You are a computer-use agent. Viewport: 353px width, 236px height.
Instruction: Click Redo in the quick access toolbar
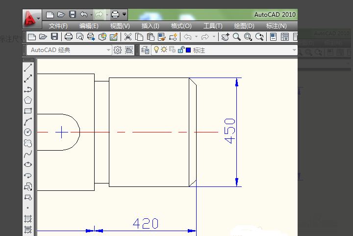coord(99,15)
